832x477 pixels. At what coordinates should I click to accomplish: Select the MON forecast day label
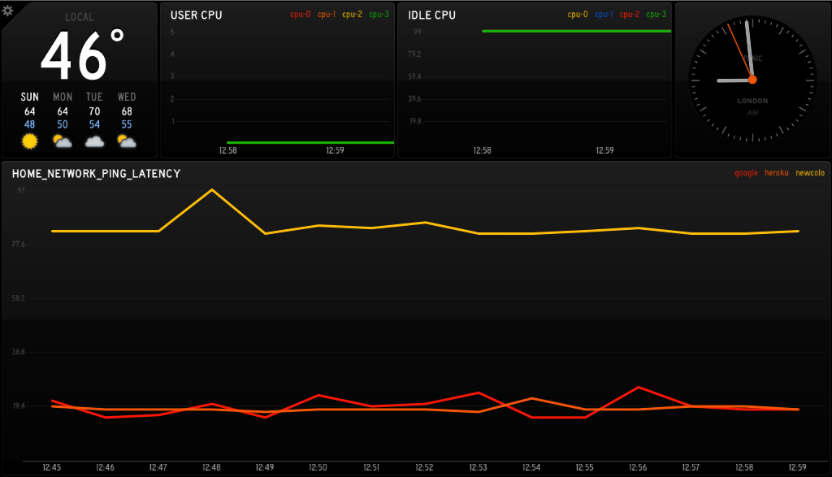63,97
